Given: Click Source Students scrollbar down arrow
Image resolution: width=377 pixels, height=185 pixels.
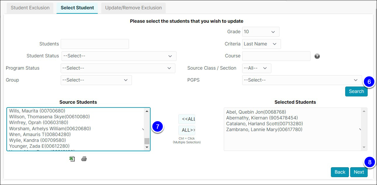Looking at the screenshot, I should [x=147, y=147].
